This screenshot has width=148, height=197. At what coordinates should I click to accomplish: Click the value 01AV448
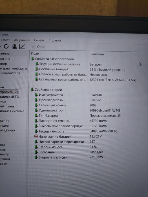click(96, 95)
